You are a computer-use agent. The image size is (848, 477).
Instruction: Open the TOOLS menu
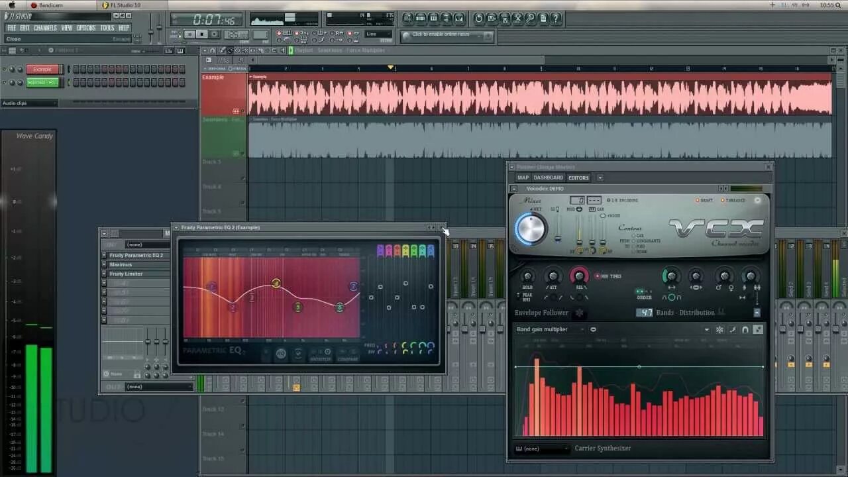[x=107, y=28]
